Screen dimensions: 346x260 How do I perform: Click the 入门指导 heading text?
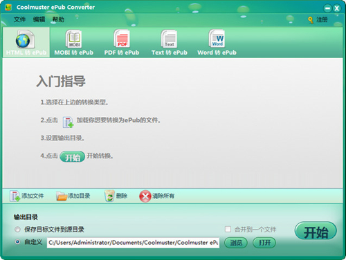[61, 82]
